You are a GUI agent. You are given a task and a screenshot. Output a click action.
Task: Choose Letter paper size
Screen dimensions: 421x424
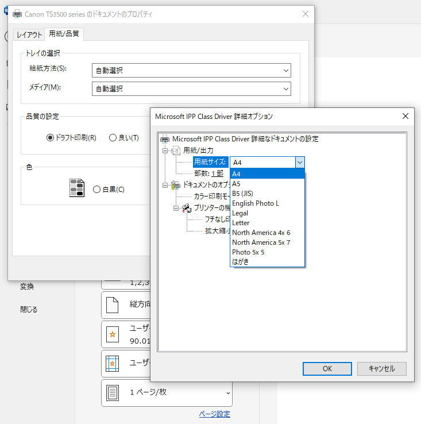(x=267, y=223)
